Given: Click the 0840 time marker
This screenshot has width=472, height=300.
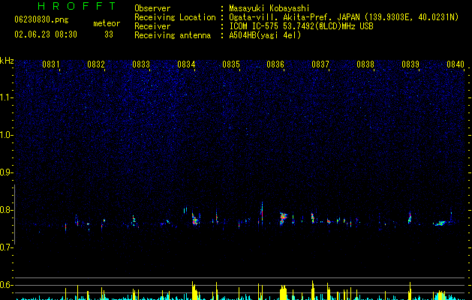Looking at the screenshot, I should coord(455,64).
